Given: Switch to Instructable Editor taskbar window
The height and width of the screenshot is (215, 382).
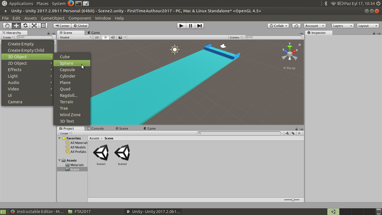Looking at the screenshot, I should click(x=37, y=212).
